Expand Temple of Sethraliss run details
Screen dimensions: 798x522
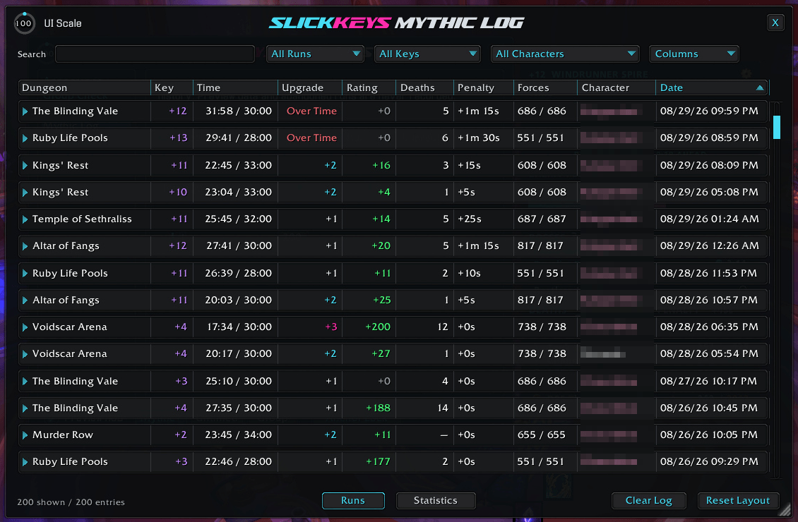point(25,219)
